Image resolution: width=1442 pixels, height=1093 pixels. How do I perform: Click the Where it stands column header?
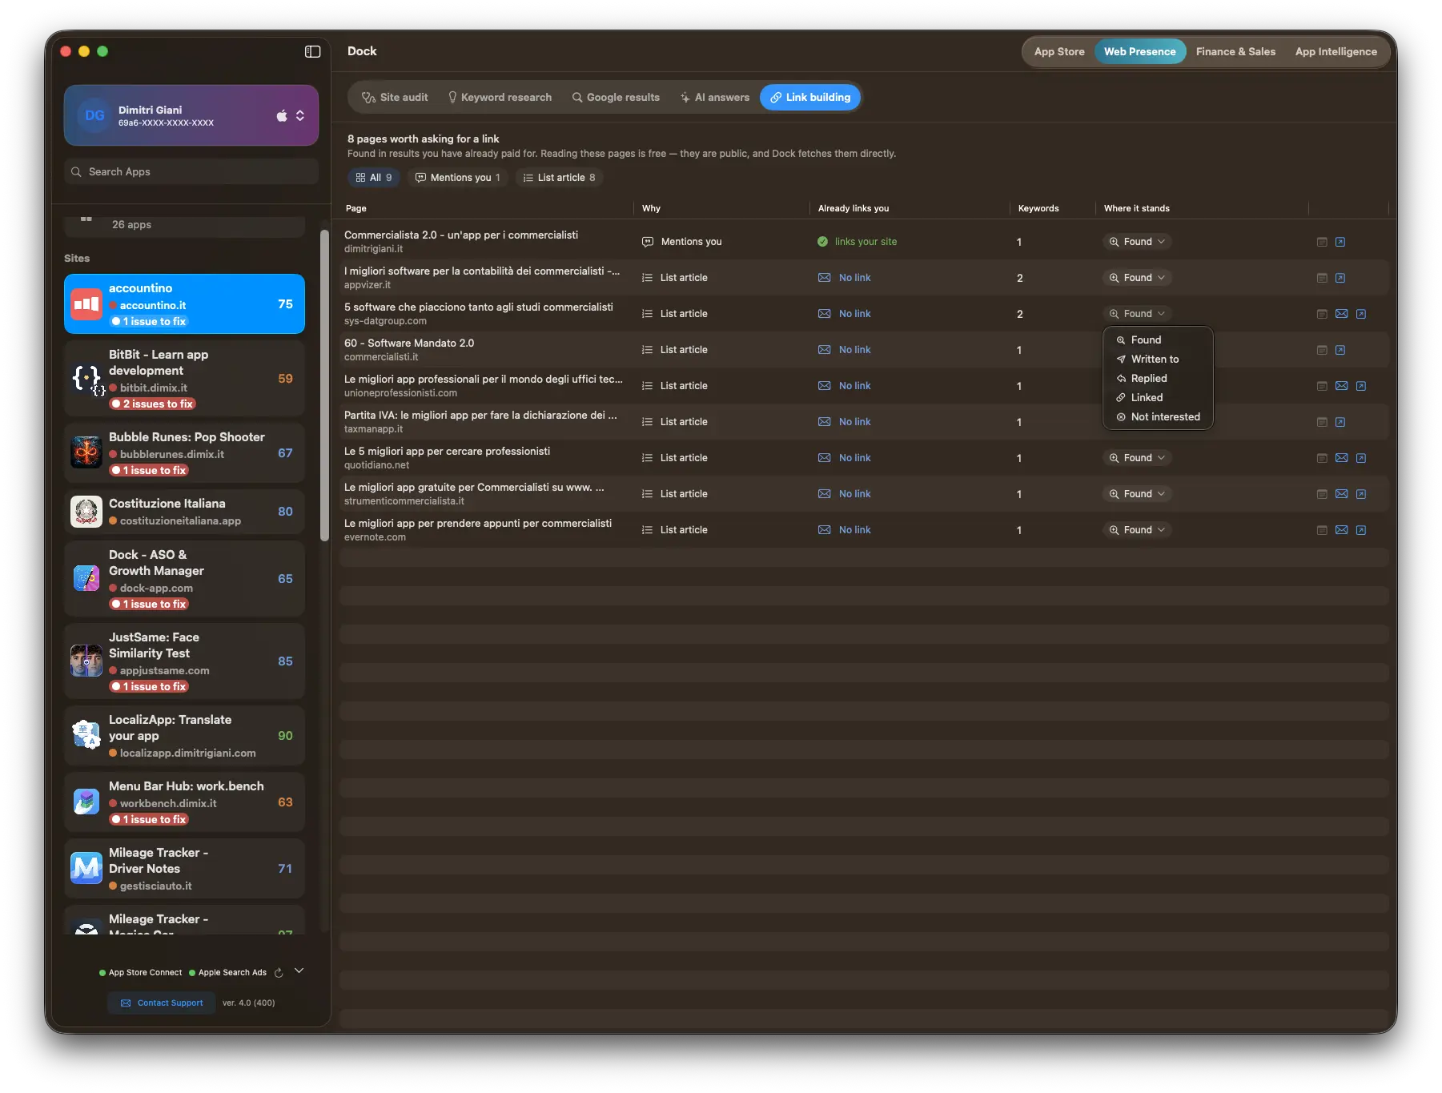(1137, 209)
